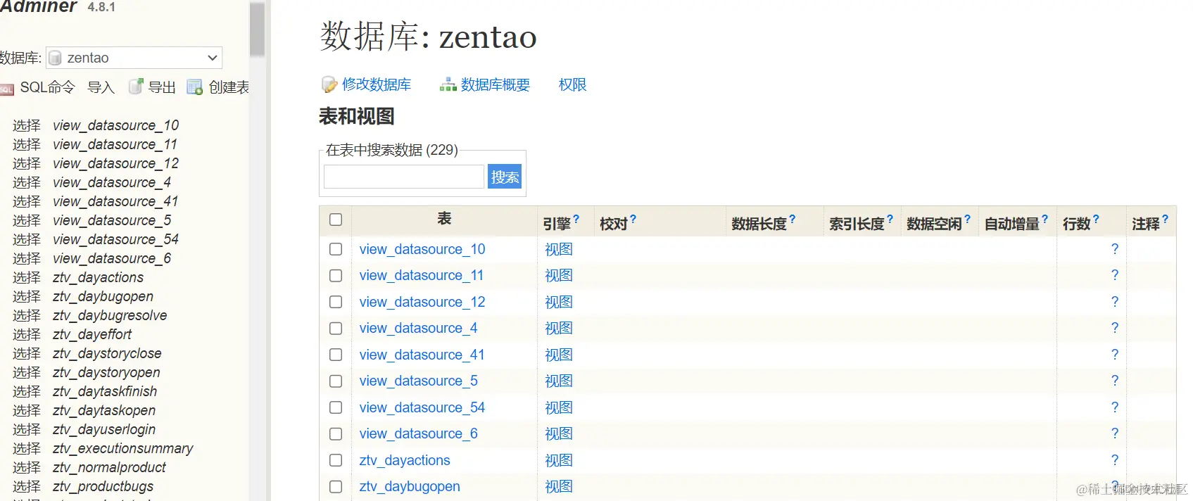The image size is (1193, 501).
Task: Open SQL命令 in the sidebar
Action: 47,87
